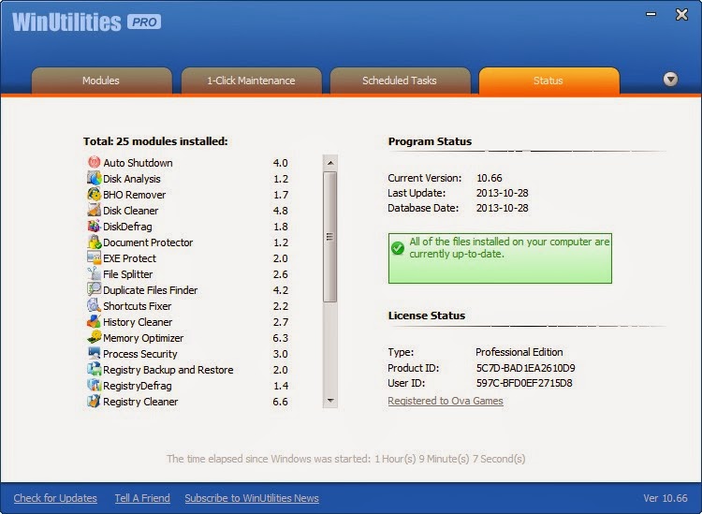Viewport: 702px width, 514px height.
Task: Open the Subscribe to WinUtilities News link
Action: click(252, 498)
